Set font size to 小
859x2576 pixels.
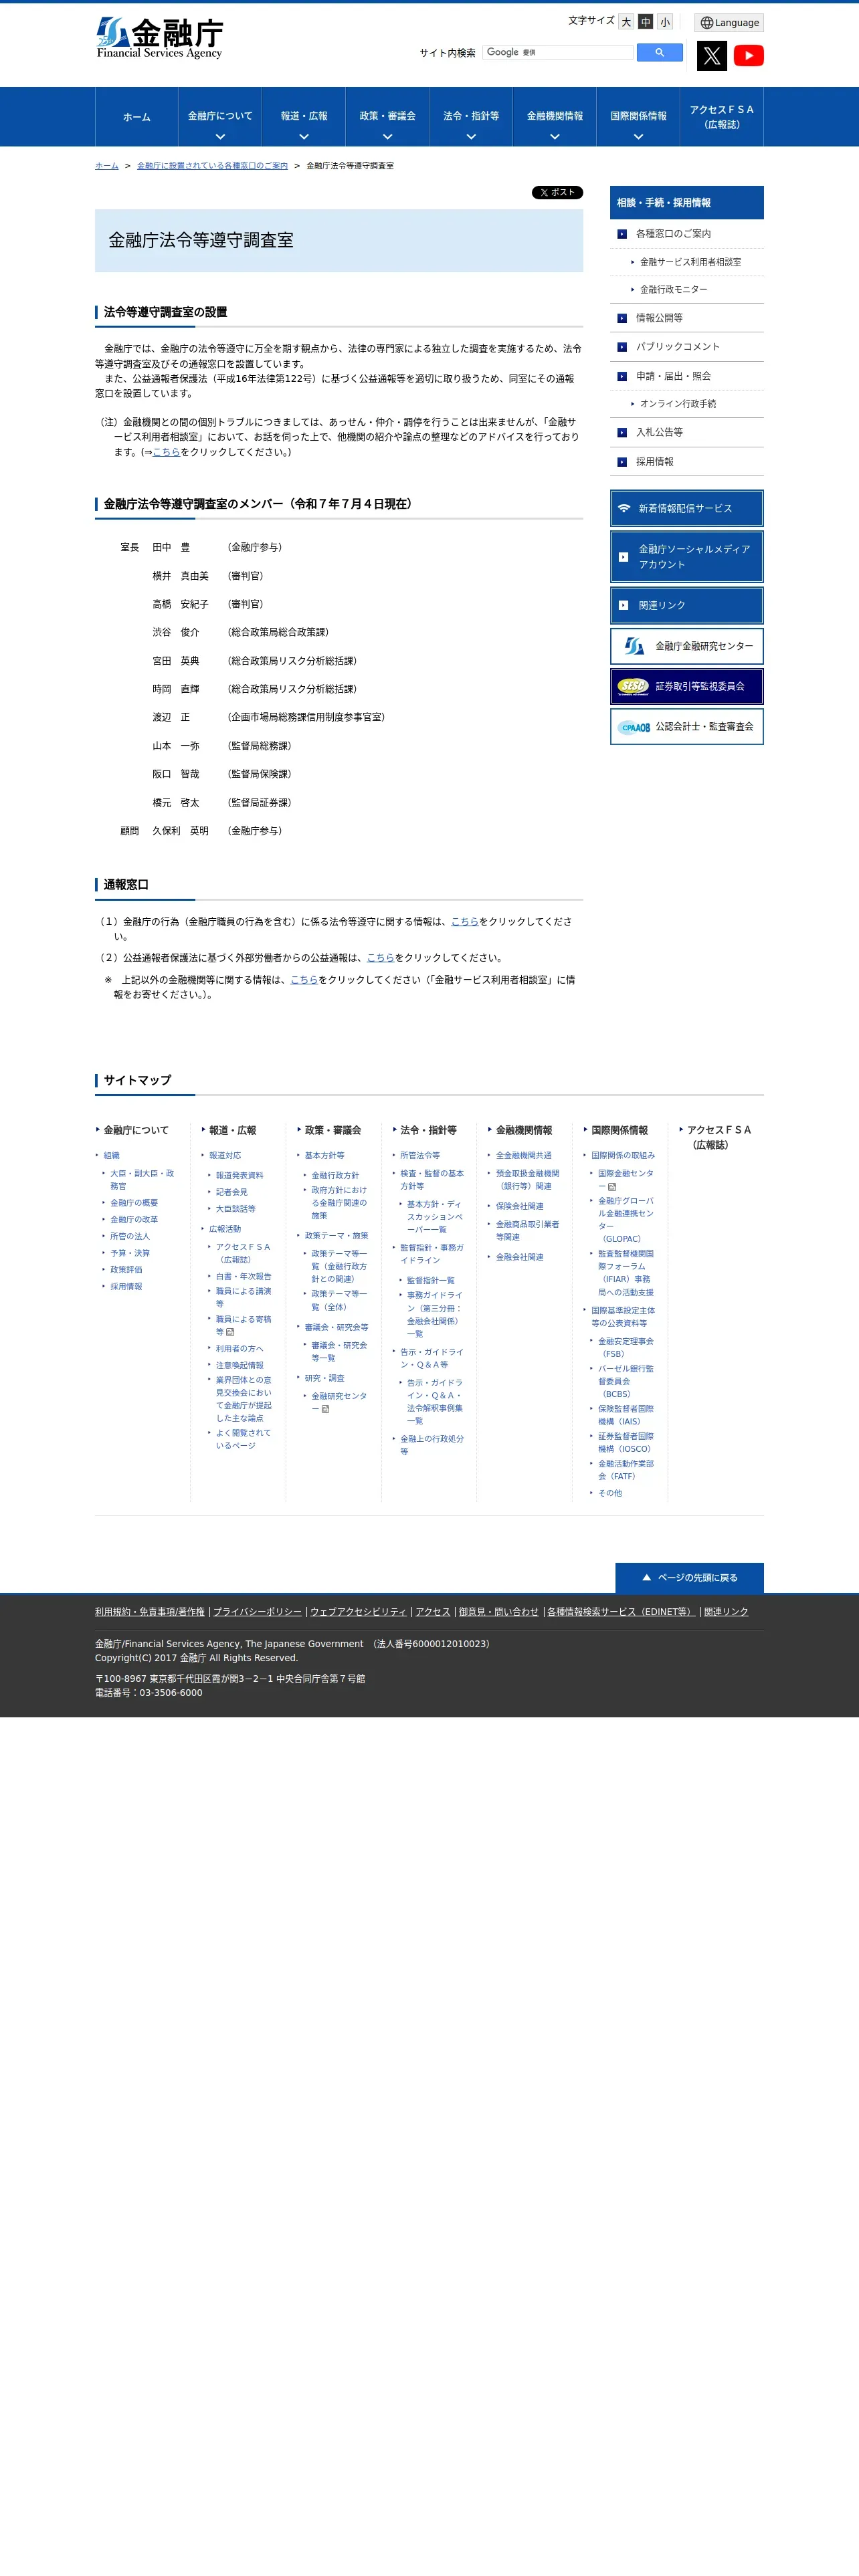coord(665,22)
